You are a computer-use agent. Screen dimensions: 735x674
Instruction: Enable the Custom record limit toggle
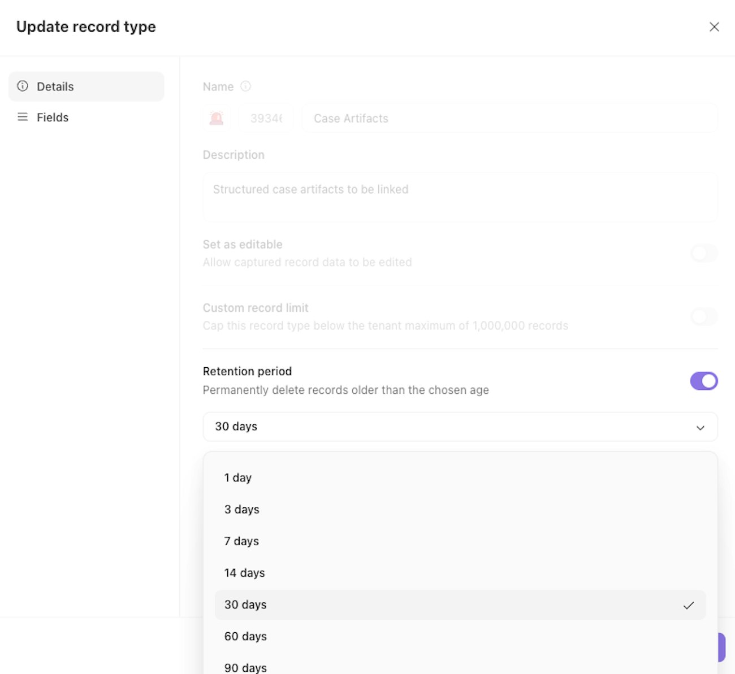click(703, 316)
